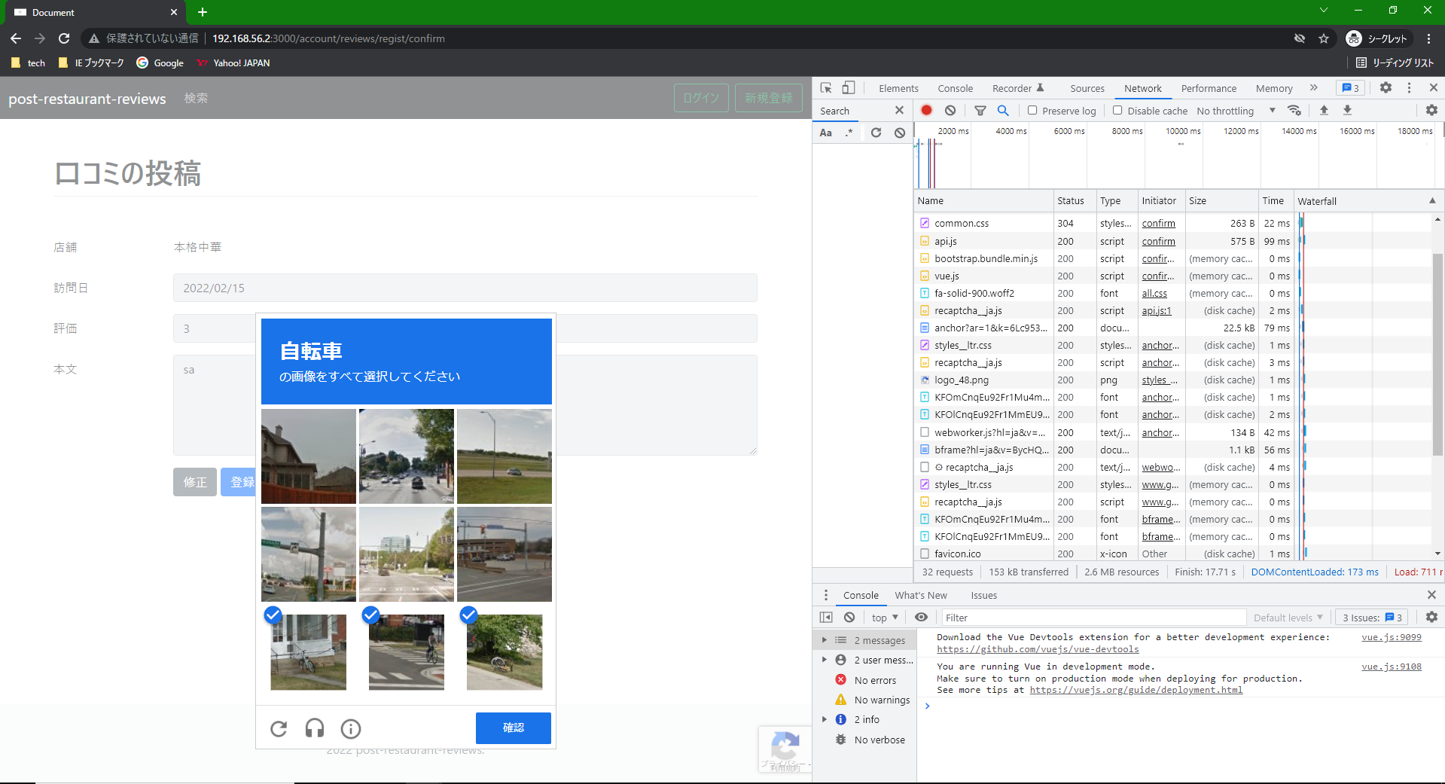This screenshot has width=1445, height=784.
Task: Clear the network requests log
Action: [x=950, y=110]
